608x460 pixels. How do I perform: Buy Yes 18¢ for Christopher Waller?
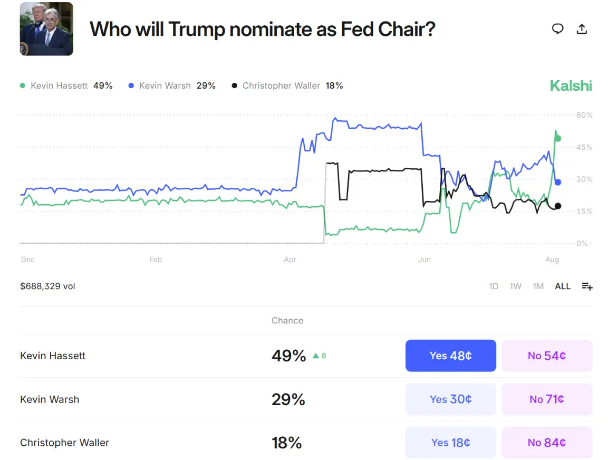click(x=450, y=443)
